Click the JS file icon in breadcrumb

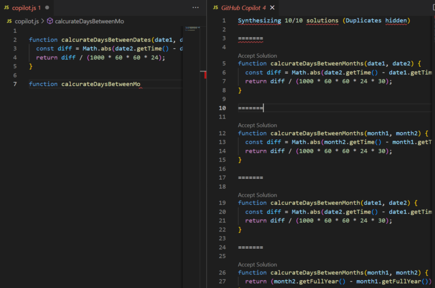9,21
